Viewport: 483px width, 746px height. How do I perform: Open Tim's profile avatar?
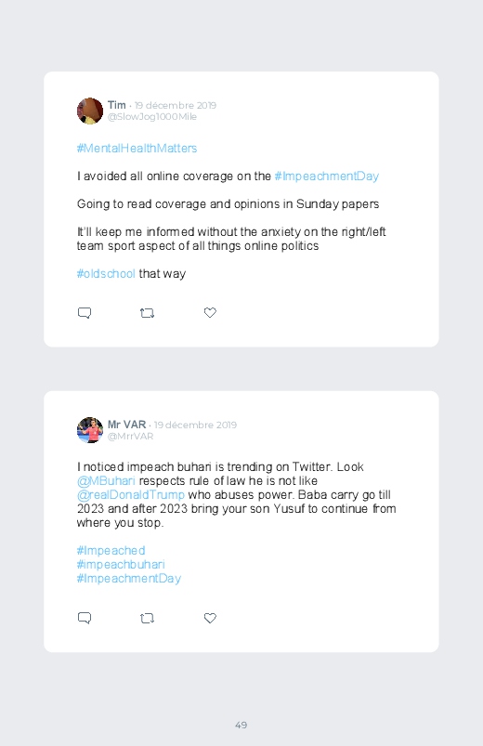pyautogui.click(x=90, y=111)
